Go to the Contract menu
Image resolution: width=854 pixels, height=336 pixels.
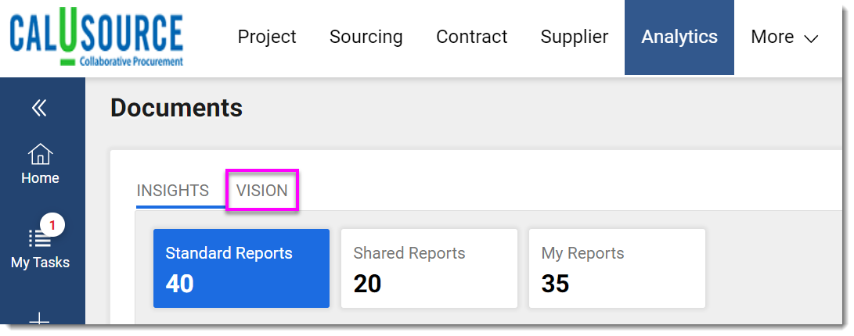tap(472, 37)
